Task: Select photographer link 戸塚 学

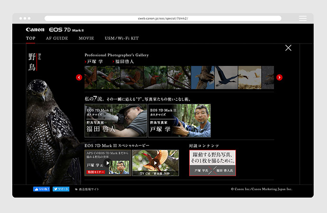Action: click(94, 62)
